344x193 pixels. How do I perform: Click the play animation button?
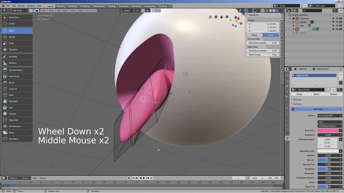(x=144, y=178)
